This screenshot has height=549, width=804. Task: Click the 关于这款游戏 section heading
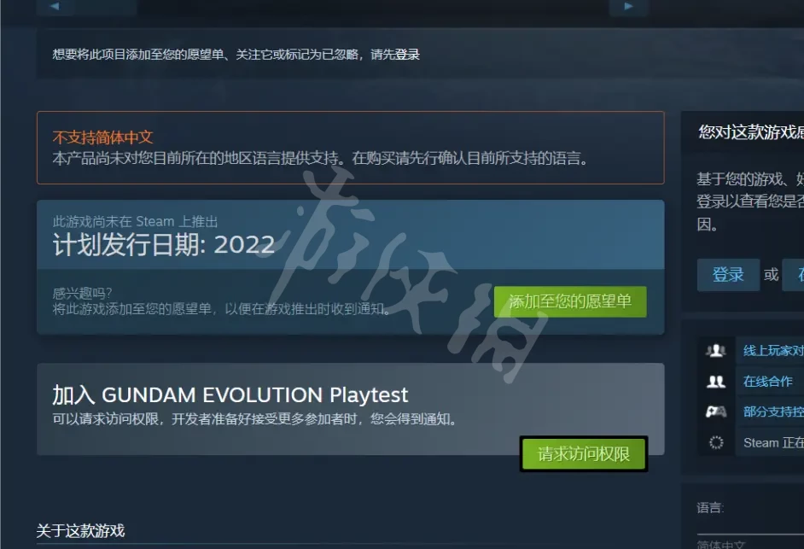[x=80, y=530]
